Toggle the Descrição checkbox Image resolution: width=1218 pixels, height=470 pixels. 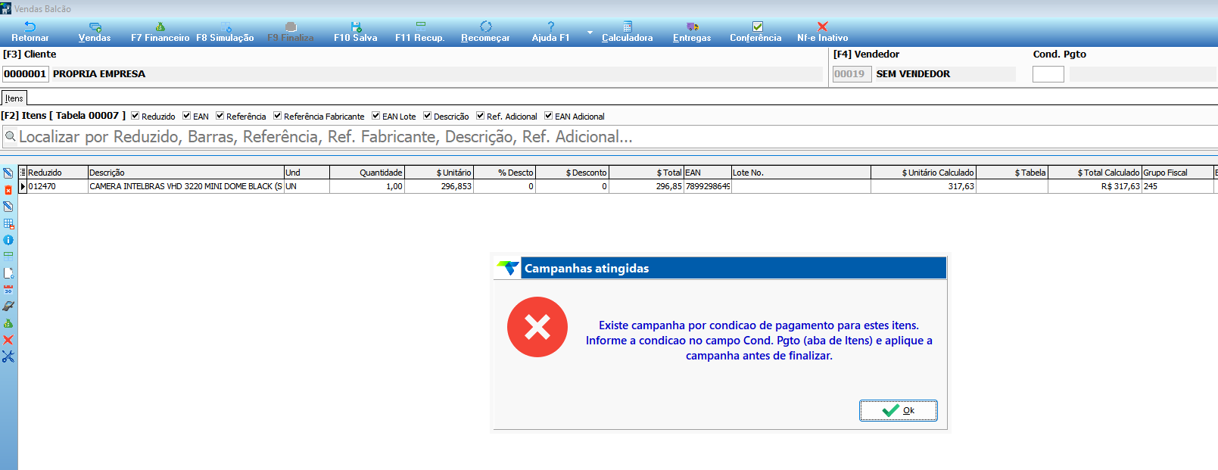coord(428,116)
